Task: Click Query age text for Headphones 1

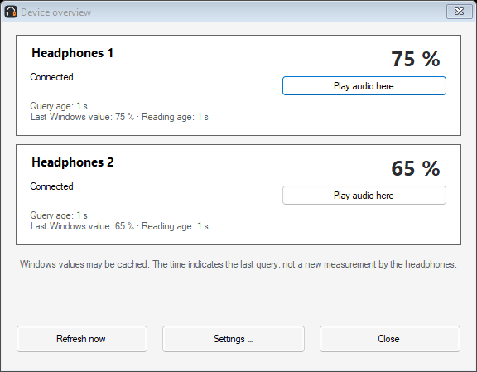Action: (x=59, y=106)
